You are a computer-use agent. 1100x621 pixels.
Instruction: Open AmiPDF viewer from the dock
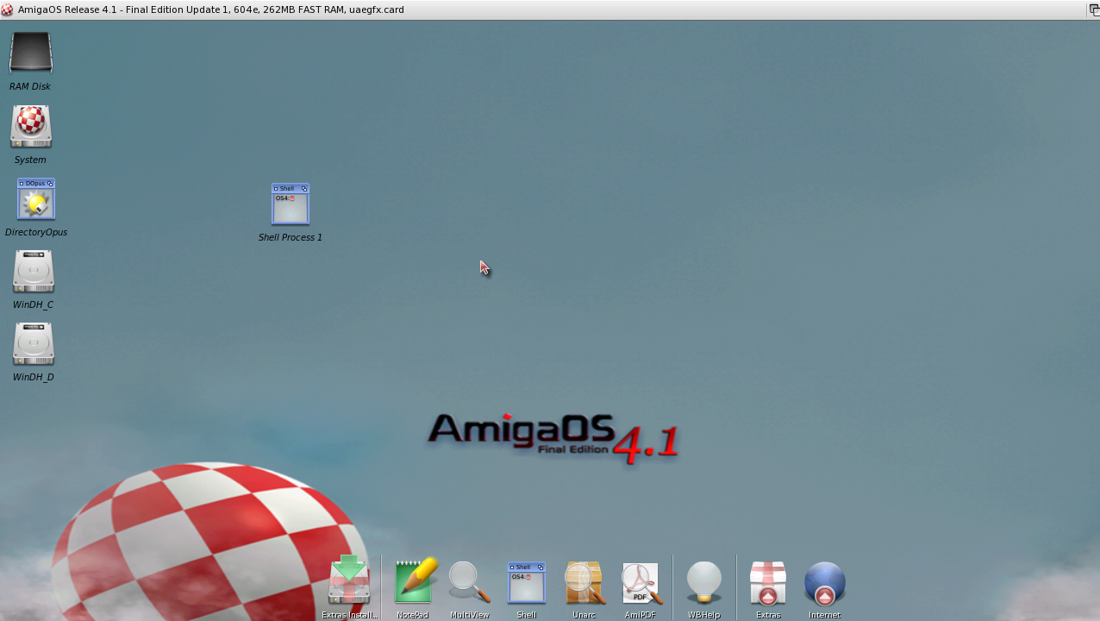coord(641,582)
